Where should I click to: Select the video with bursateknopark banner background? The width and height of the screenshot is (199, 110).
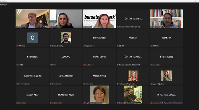click(99, 19)
